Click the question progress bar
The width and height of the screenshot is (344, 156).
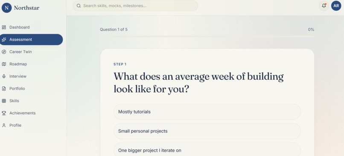click(207, 37)
